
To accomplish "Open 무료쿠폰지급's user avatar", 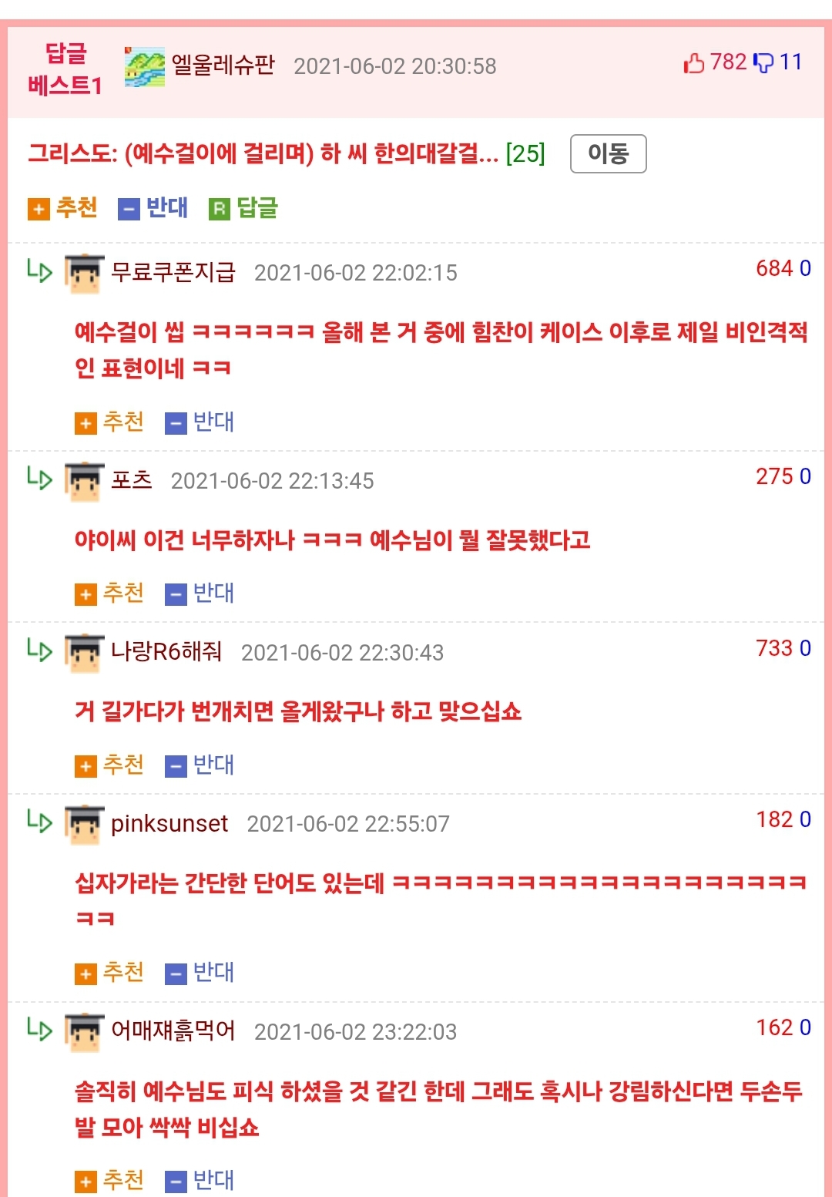I will 84,273.
